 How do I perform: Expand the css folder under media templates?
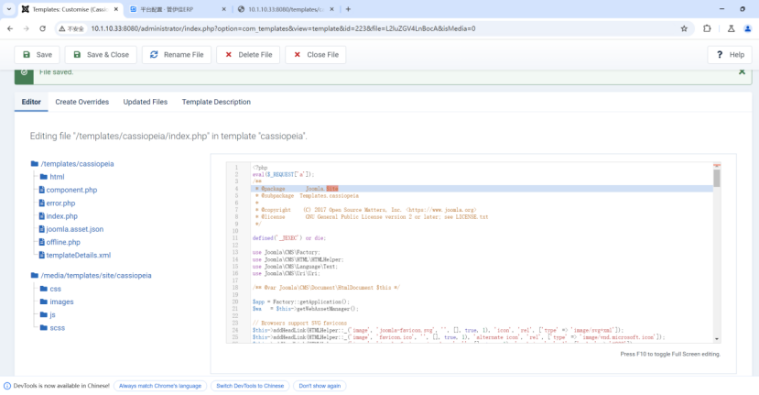click(x=55, y=289)
